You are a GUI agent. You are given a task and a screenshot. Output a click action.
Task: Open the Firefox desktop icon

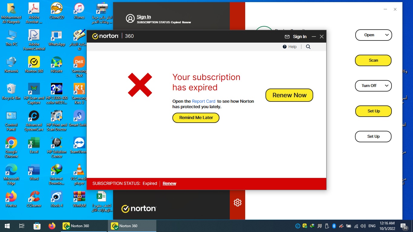tap(11, 199)
